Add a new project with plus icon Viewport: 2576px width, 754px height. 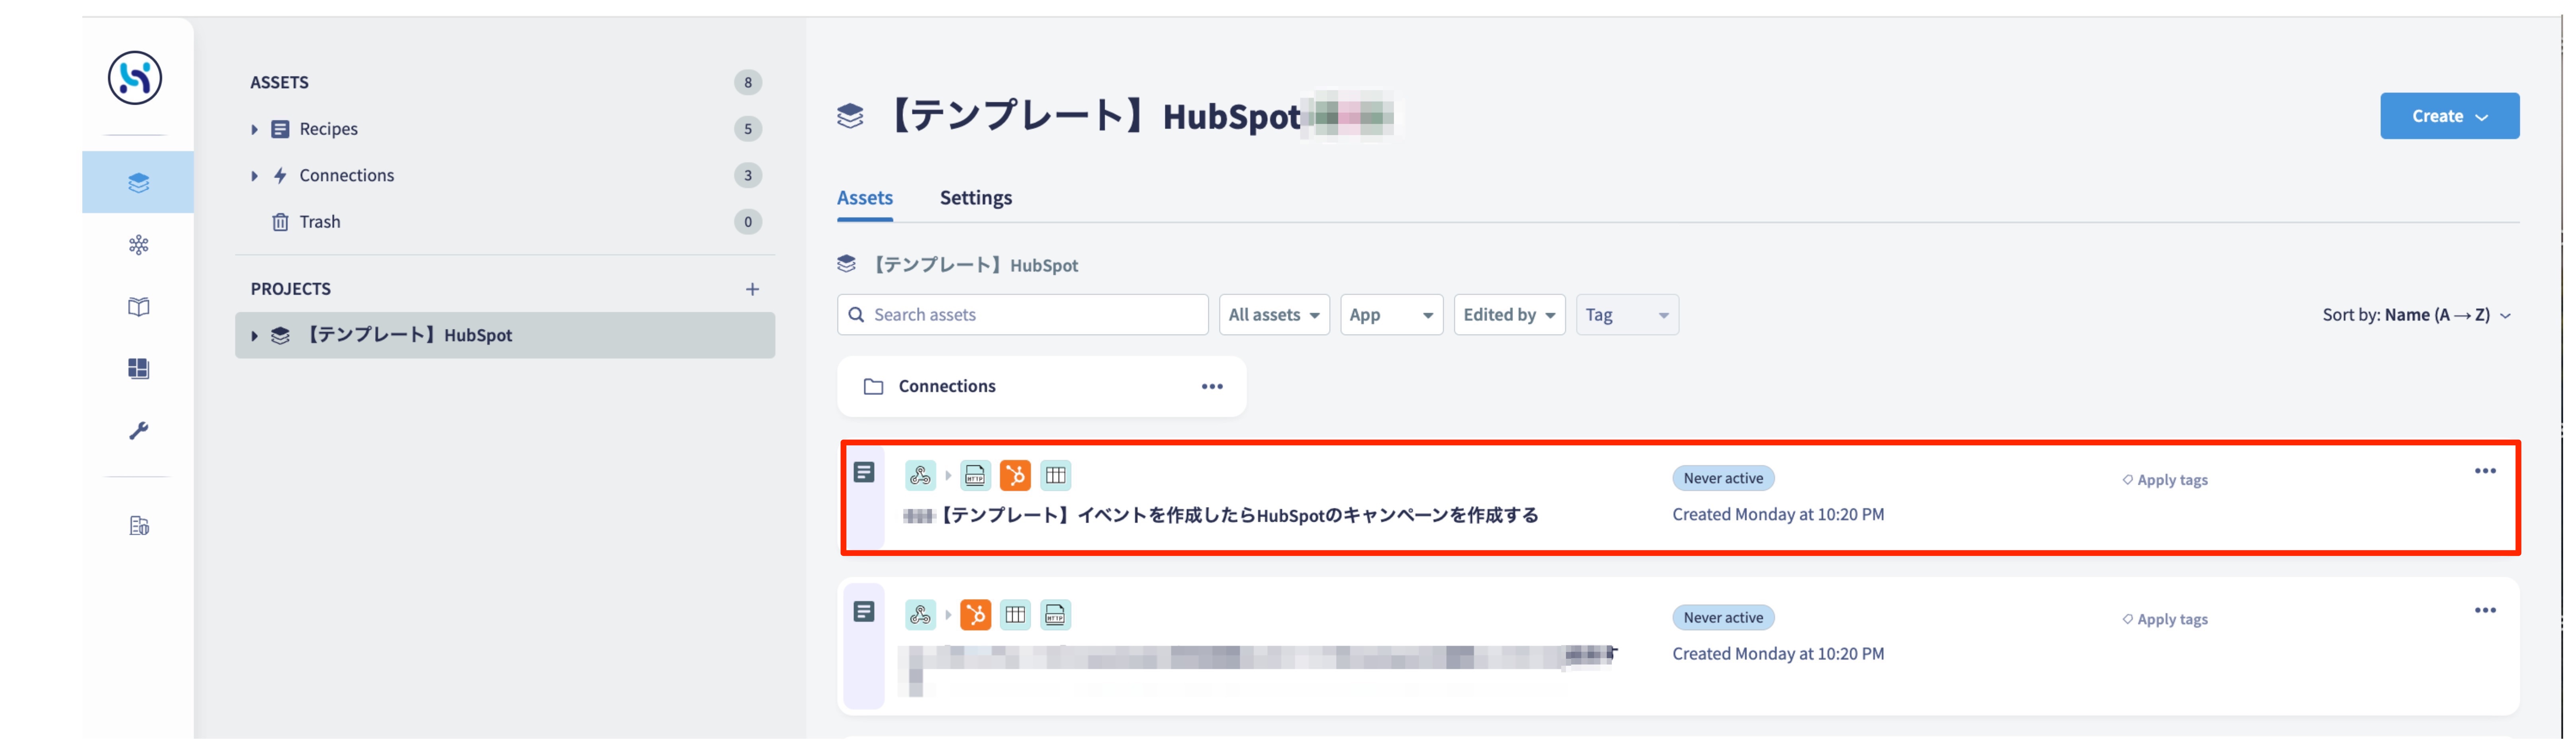752,289
